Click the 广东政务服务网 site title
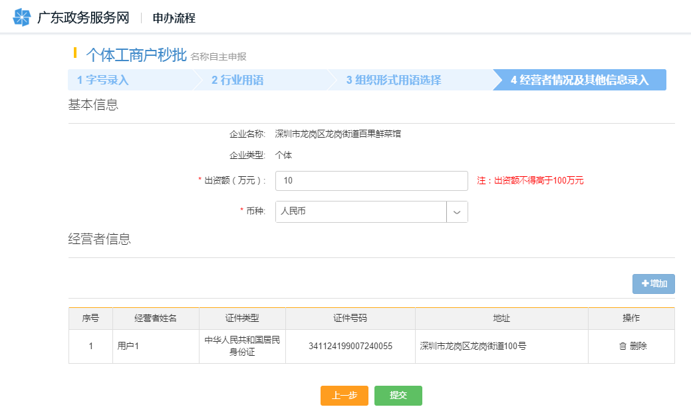 [83, 17]
